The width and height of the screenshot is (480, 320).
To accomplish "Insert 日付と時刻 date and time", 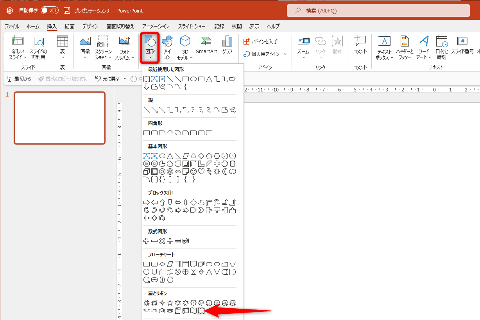I will [x=442, y=48].
